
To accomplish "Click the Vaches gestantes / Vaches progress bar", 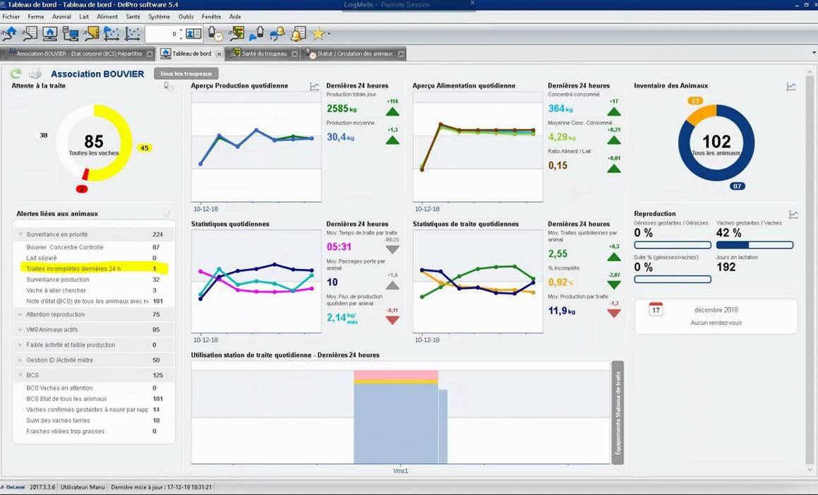I will 755,245.
